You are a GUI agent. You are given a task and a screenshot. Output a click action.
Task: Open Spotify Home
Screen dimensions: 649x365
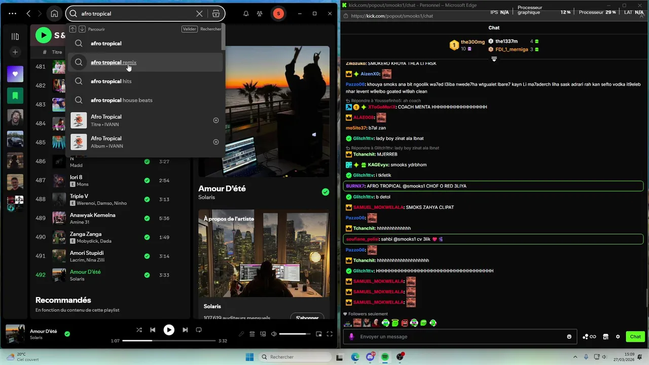54,14
